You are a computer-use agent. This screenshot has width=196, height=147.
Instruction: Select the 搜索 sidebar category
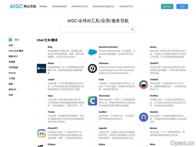tap(11, 84)
